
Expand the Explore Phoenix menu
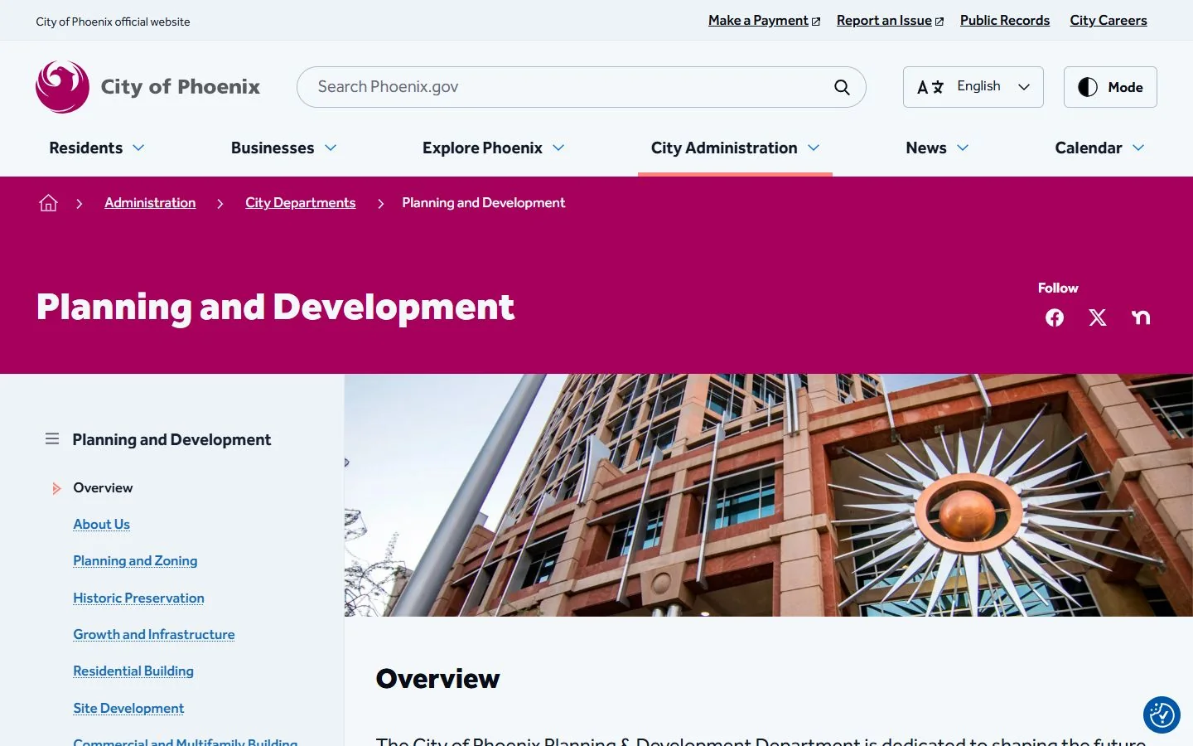[494, 148]
